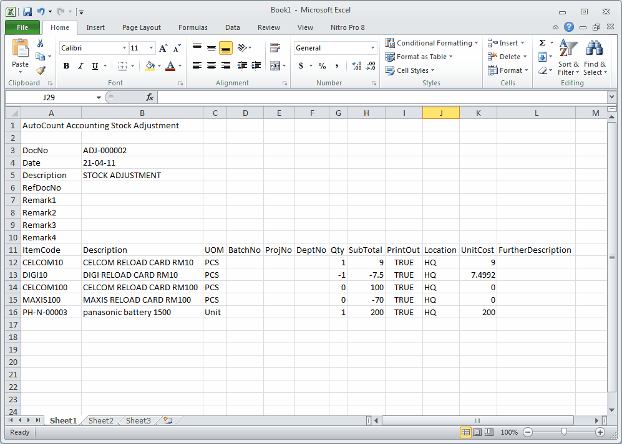Switch to the Formulas tab

pos(193,27)
